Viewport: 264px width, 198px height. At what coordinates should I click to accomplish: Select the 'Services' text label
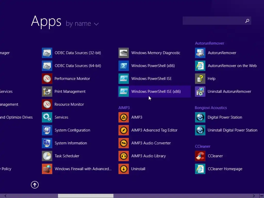coord(61,117)
